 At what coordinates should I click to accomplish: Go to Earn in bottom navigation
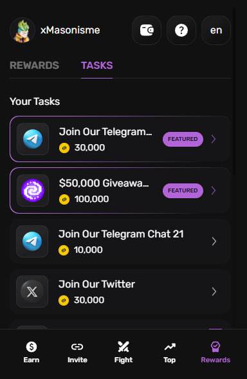pyautogui.click(x=32, y=352)
